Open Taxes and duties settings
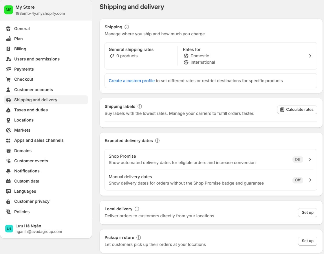The width and height of the screenshot is (324, 254). (46, 110)
